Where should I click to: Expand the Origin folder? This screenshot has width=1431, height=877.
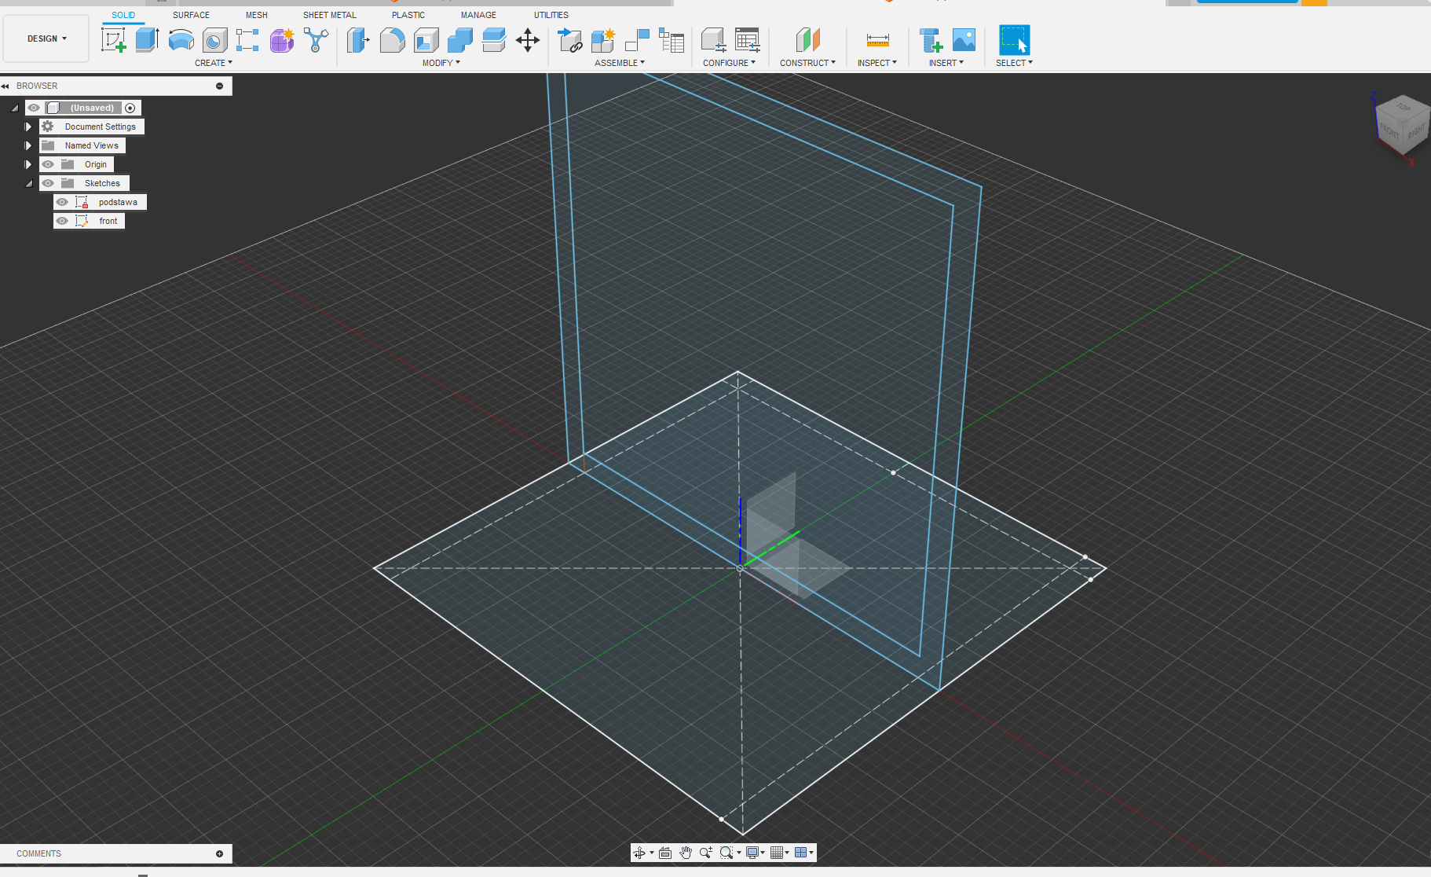[x=28, y=164]
